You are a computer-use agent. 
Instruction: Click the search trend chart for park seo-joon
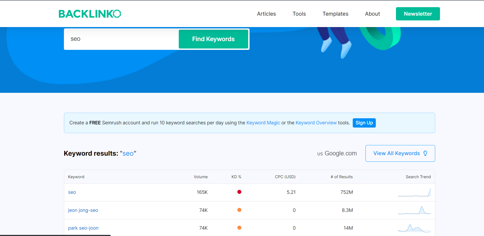[414, 228]
